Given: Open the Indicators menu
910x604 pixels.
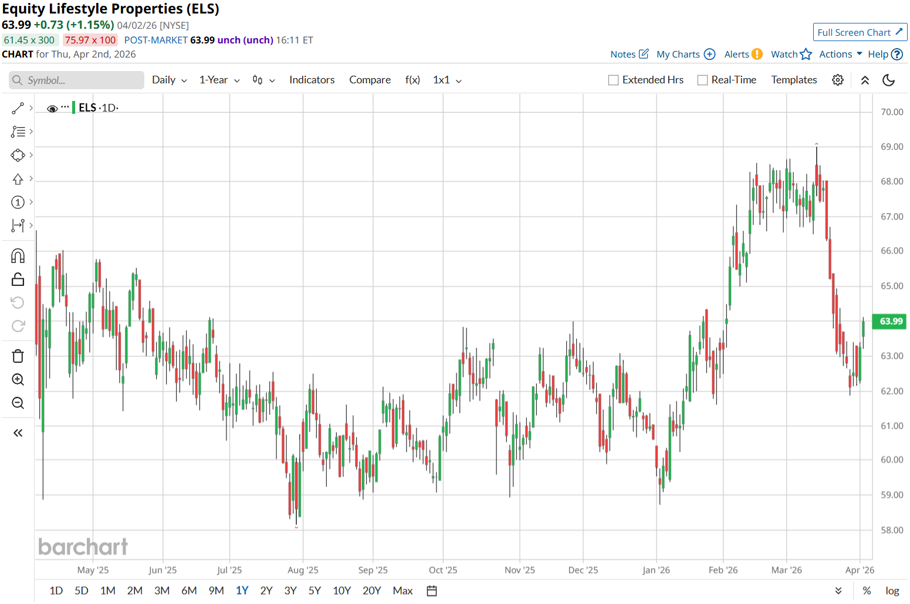Looking at the screenshot, I should [x=312, y=80].
